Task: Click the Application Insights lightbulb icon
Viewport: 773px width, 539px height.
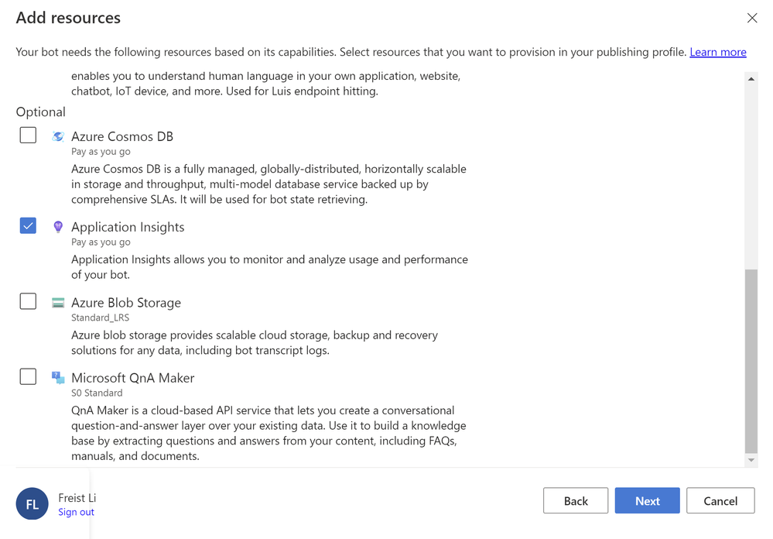Action: pos(58,227)
